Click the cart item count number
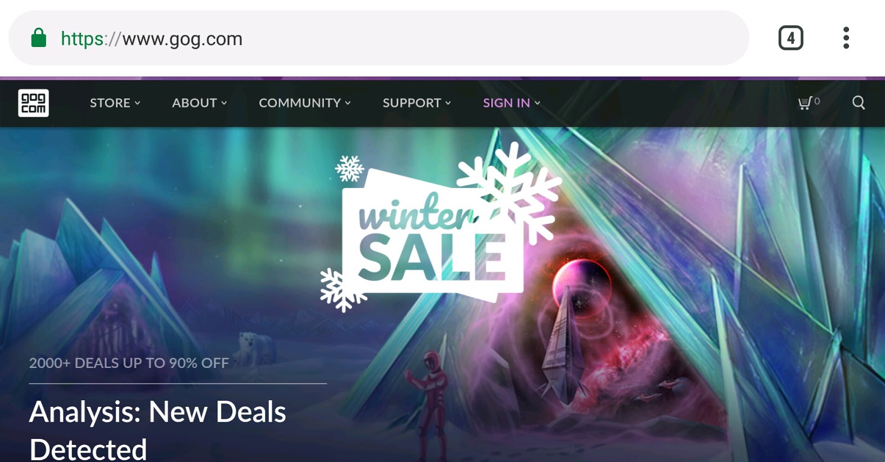 click(817, 101)
